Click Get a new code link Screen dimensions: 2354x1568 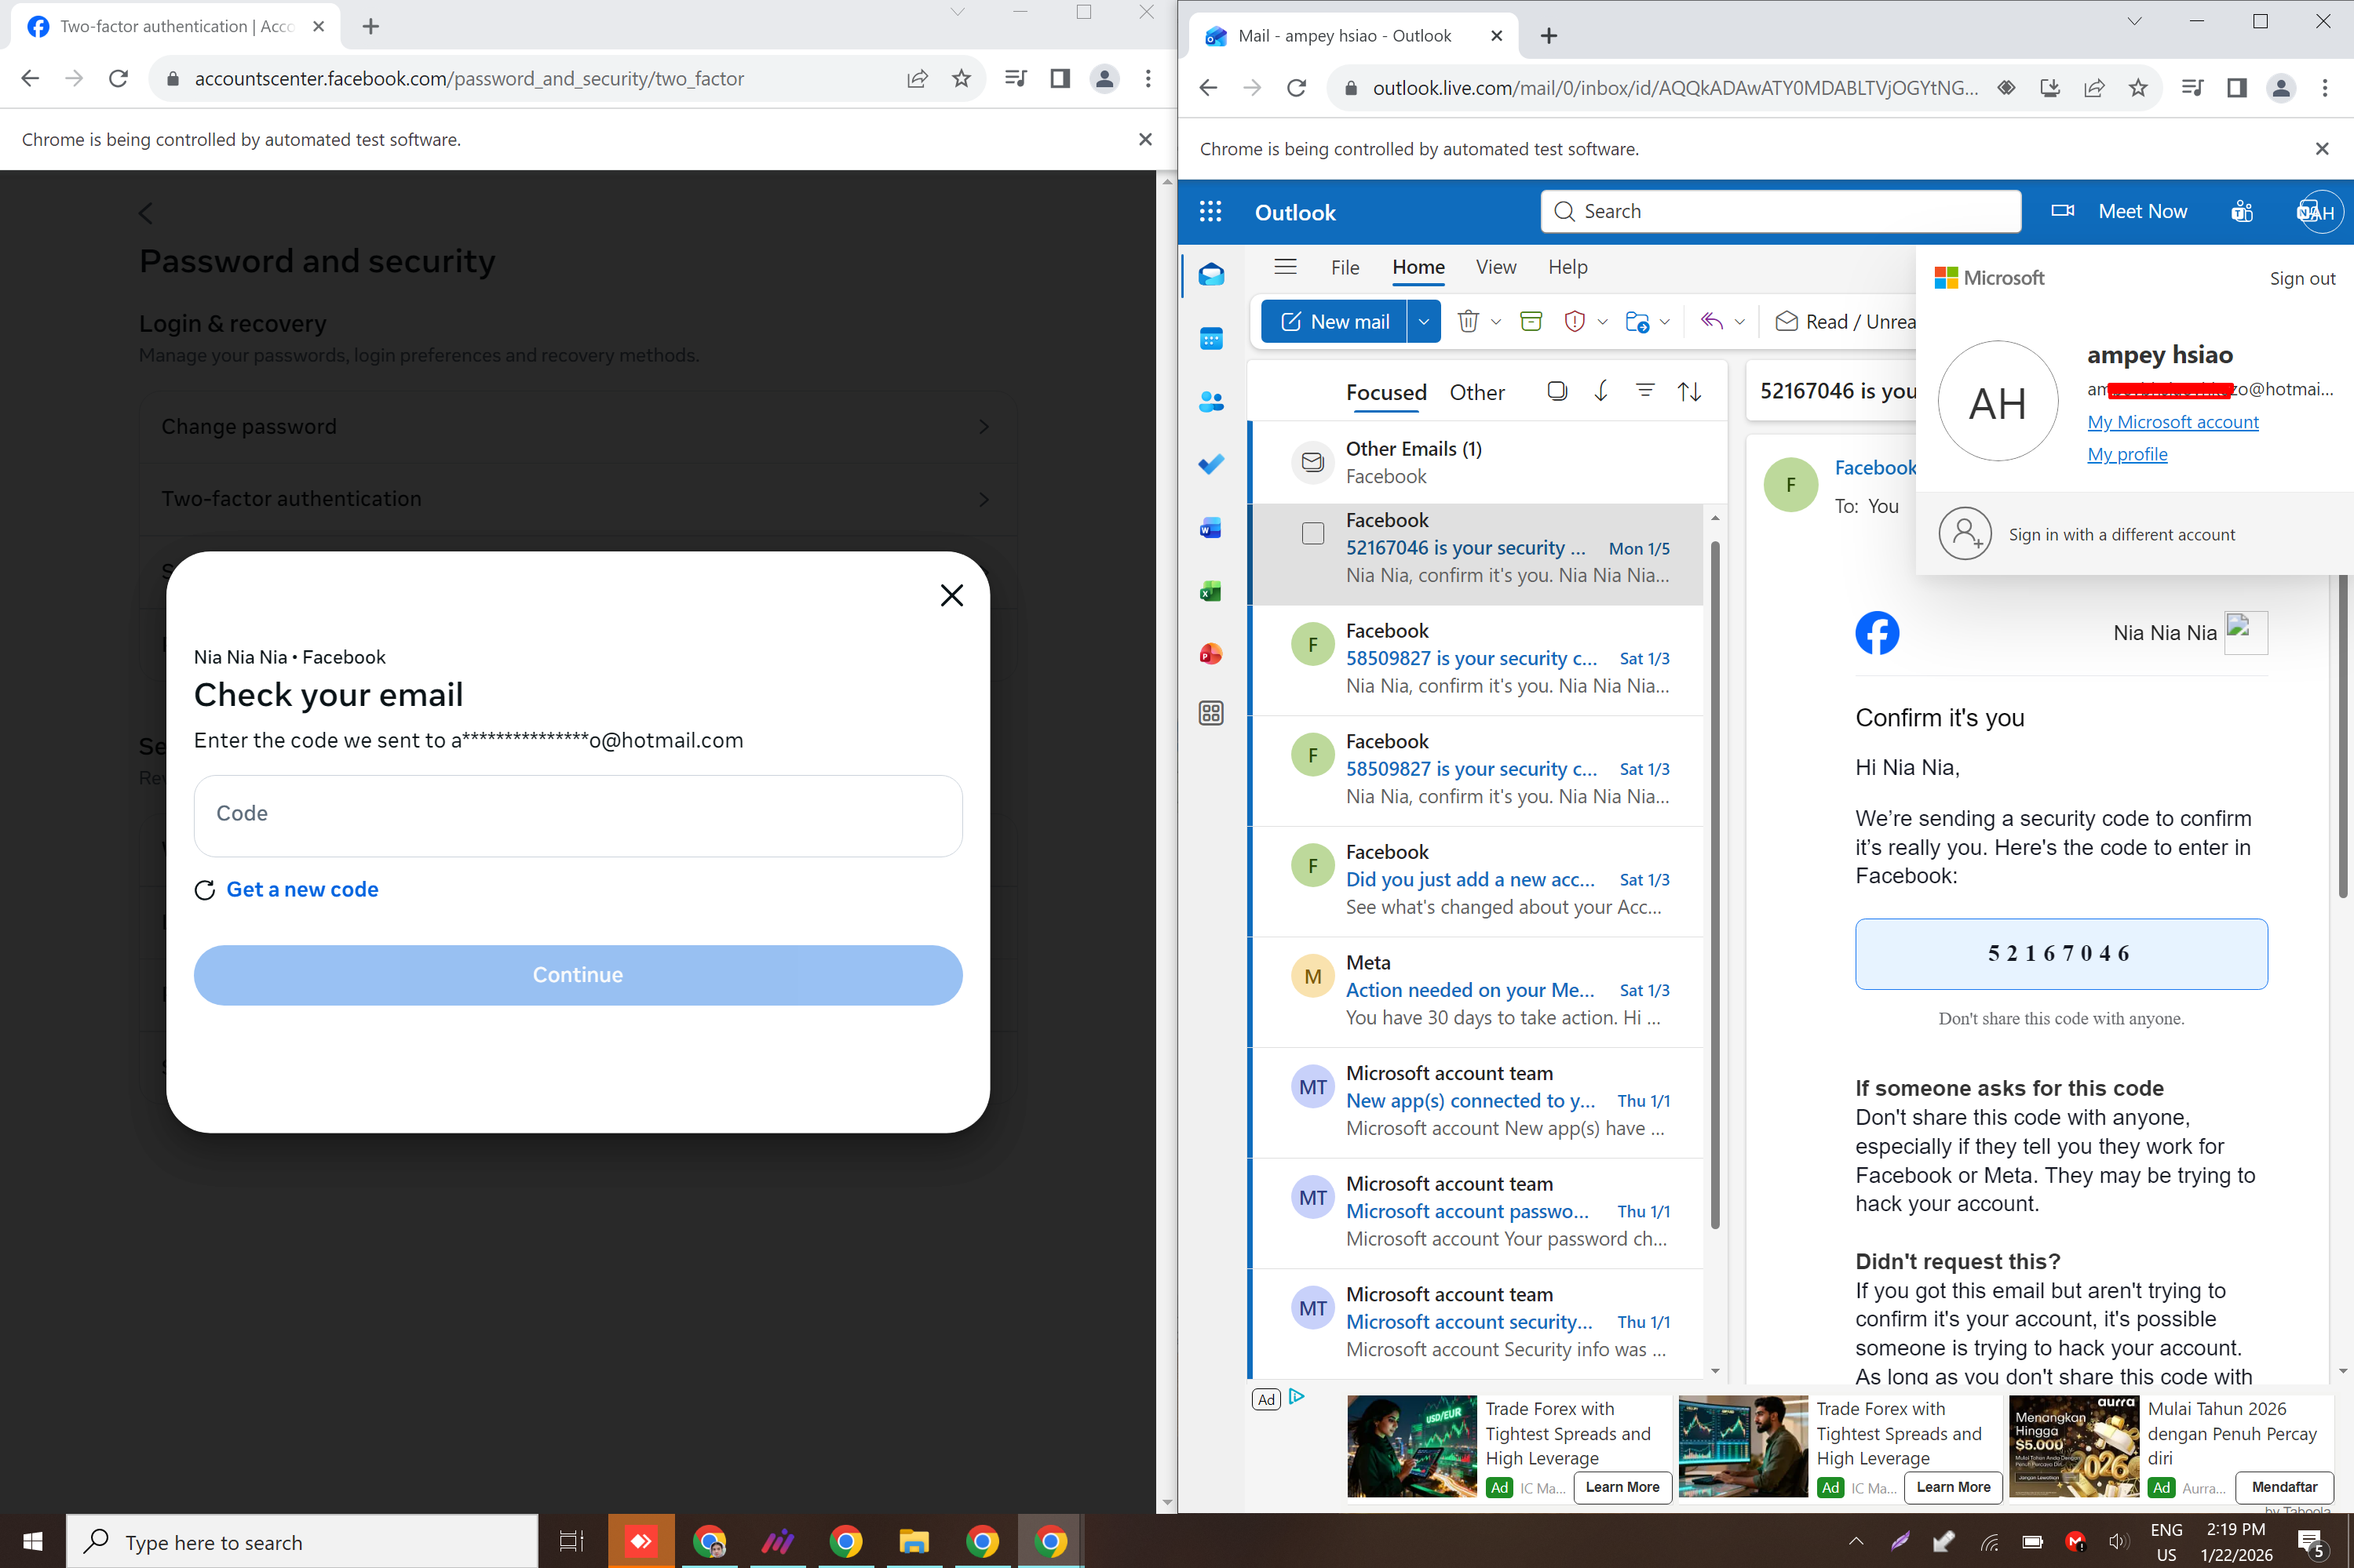coord(302,889)
